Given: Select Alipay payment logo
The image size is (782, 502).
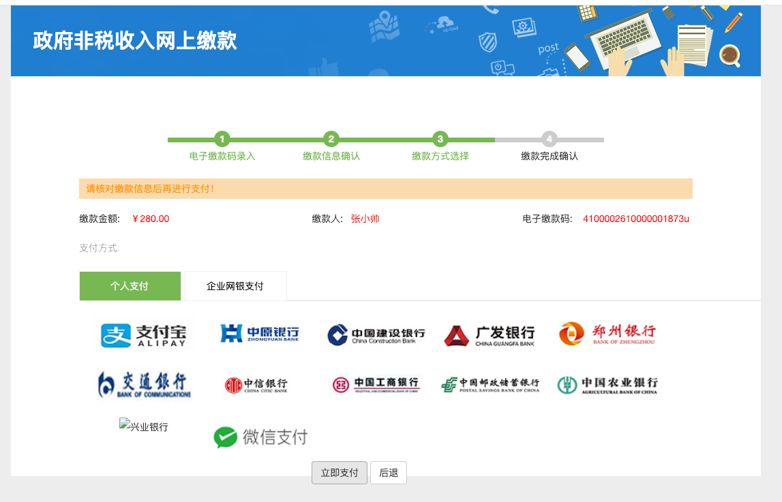Looking at the screenshot, I should click(x=144, y=336).
